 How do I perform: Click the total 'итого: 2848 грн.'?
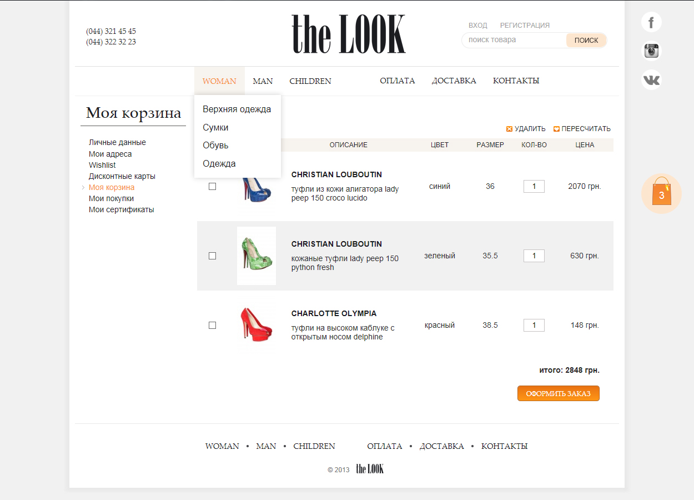[x=570, y=371]
